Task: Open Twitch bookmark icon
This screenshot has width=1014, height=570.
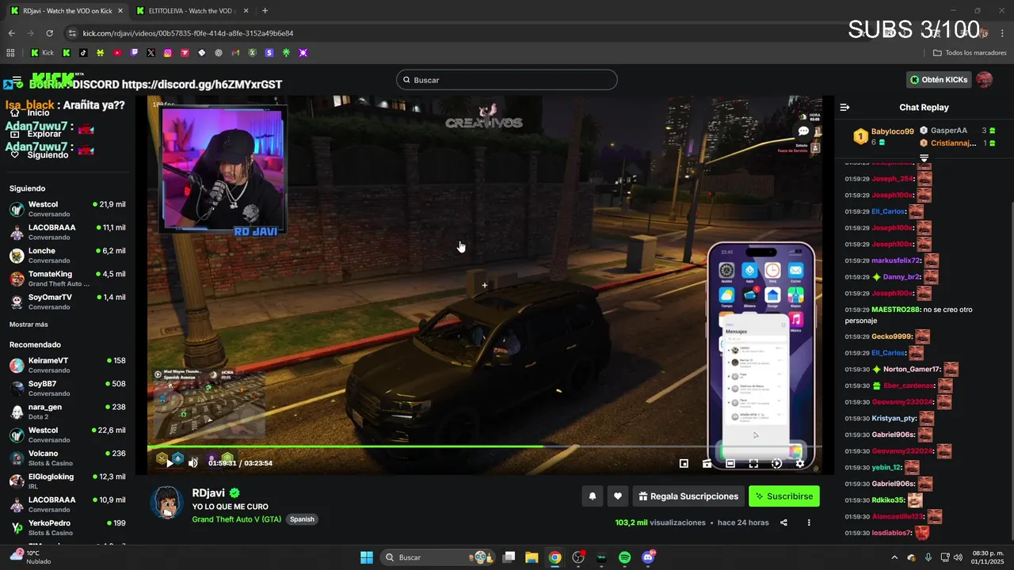Action: pos(134,53)
